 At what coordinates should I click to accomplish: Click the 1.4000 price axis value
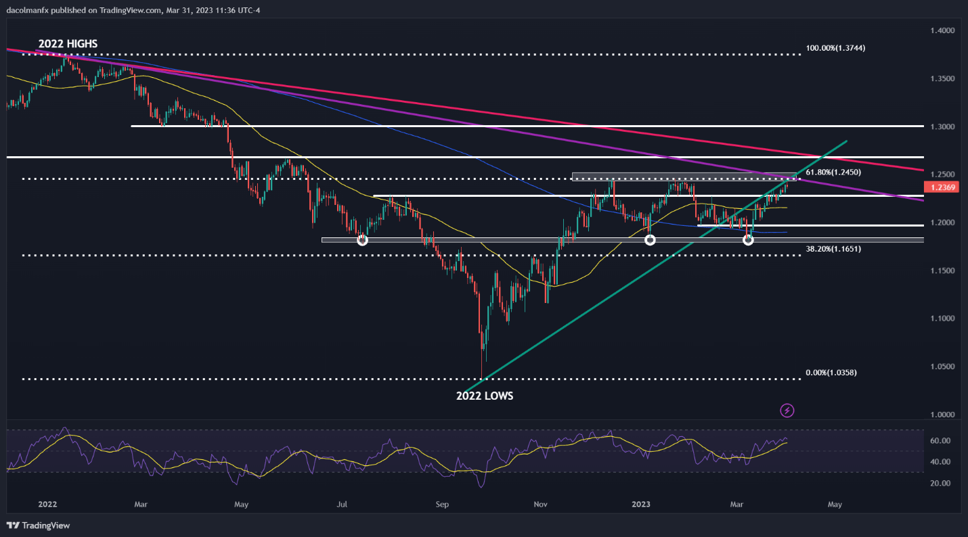pos(941,31)
